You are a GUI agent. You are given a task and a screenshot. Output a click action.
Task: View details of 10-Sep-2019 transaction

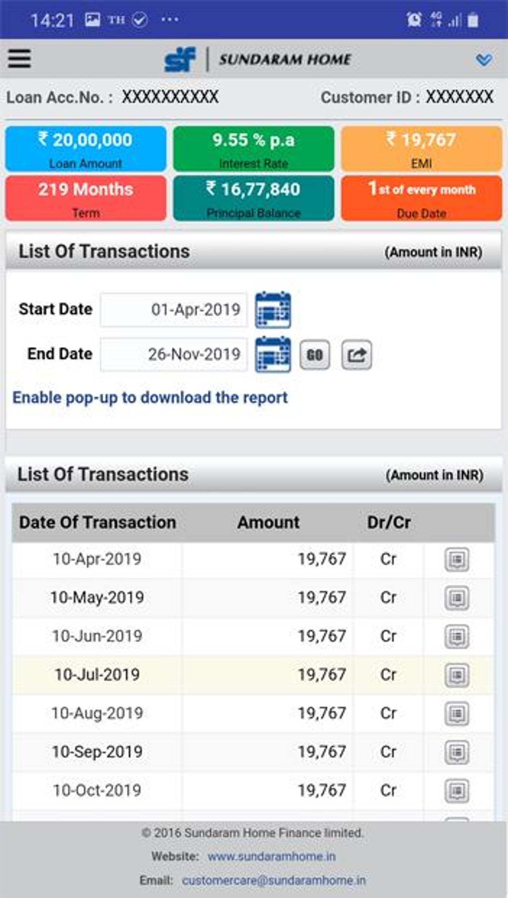[x=457, y=752]
